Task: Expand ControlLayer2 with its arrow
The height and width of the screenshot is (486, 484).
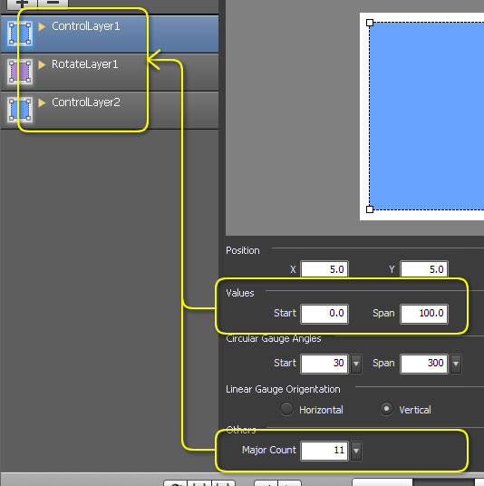Action: click(x=42, y=102)
